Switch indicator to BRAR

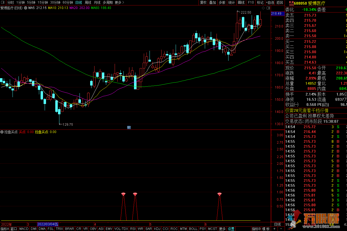[69, 229]
